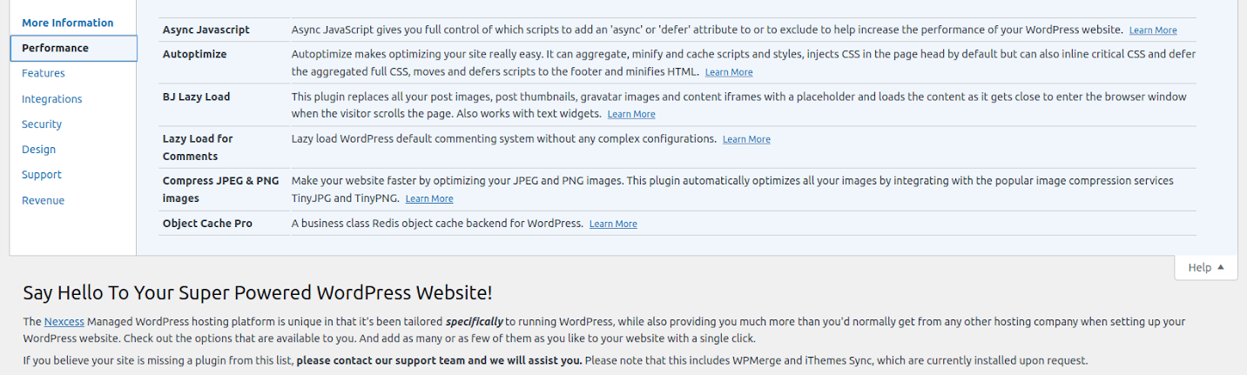Screen dimensions: 1247x375
Task: Switch to the Features tab
Action: tap(44, 73)
